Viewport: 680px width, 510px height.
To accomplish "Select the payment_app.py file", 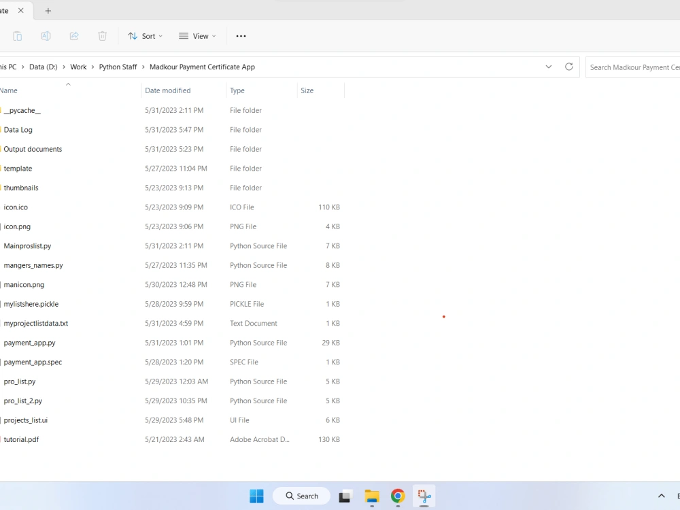I will 29,343.
